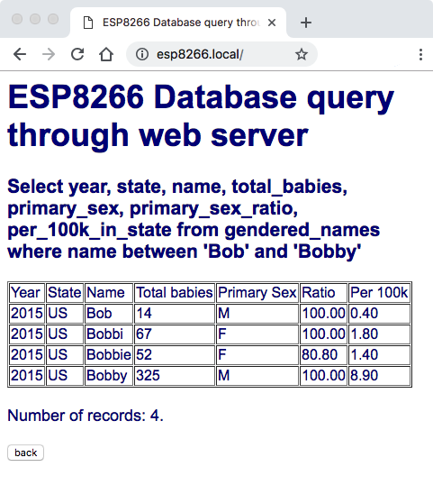Open the Chrome three-dot menu
433x485 pixels.
click(x=420, y=54)
